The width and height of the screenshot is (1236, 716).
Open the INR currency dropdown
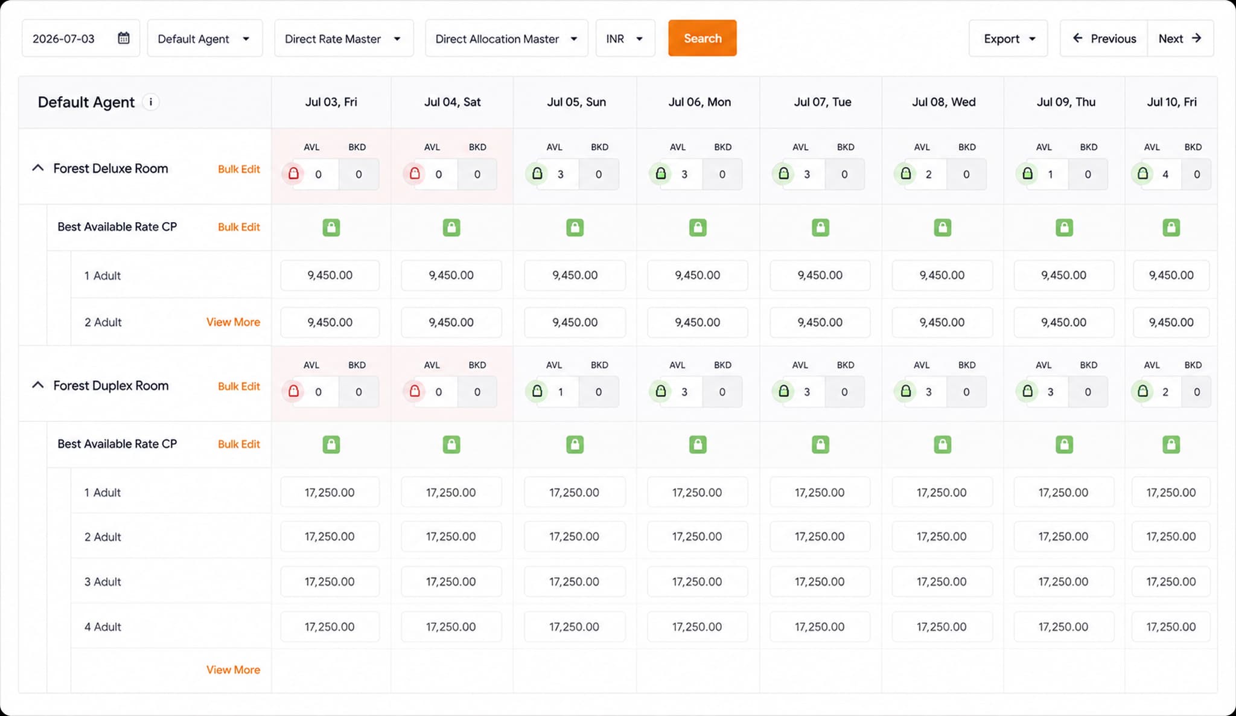point(625,39)
